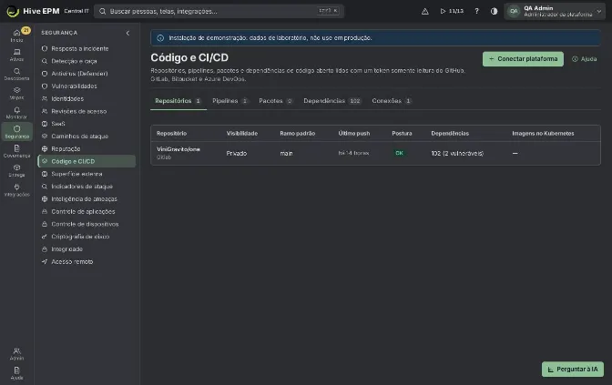Open the Admin rail icon
Screen dimensions: 612x385
(x=16, y=353)
